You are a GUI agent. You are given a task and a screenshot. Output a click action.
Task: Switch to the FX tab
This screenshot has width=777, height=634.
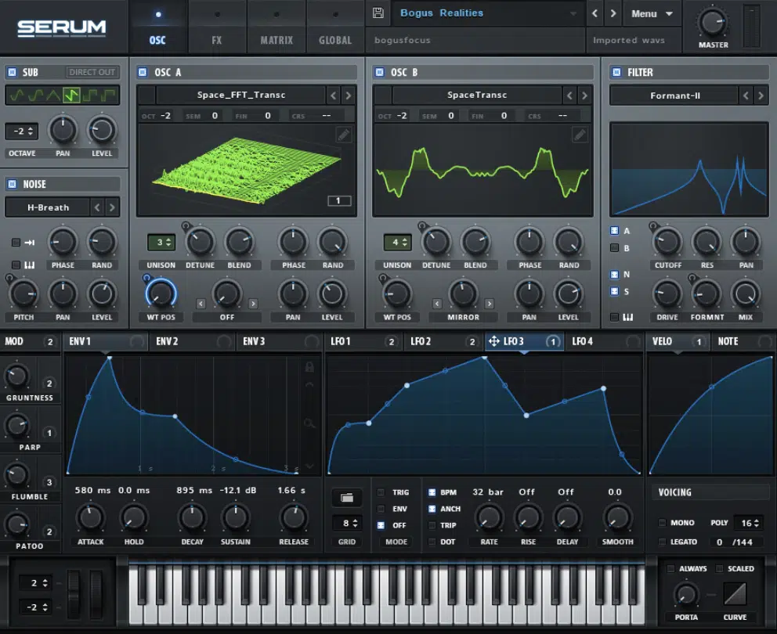click(217, 27)
